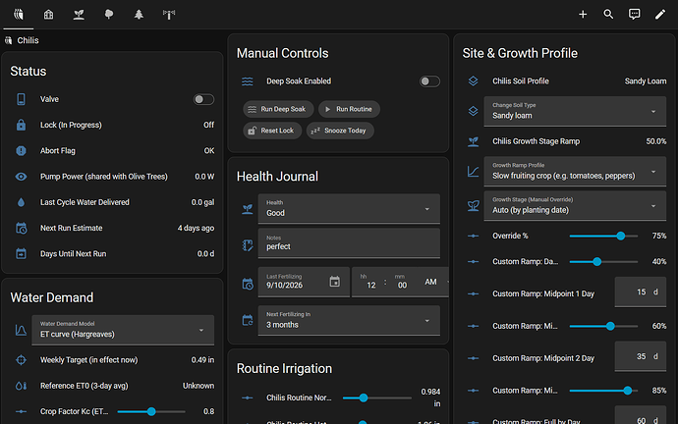Open the sprout plant tab

(x=79, y=15)
